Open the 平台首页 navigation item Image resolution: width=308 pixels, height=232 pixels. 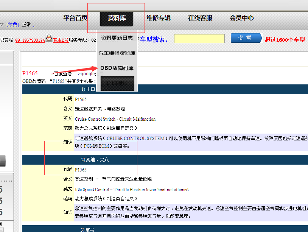click(x=75, y=18)
